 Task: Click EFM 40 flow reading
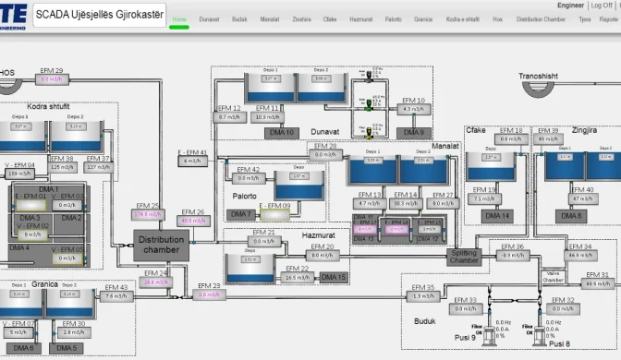582,199
